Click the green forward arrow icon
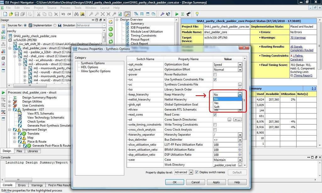 [x=111, y=34]
